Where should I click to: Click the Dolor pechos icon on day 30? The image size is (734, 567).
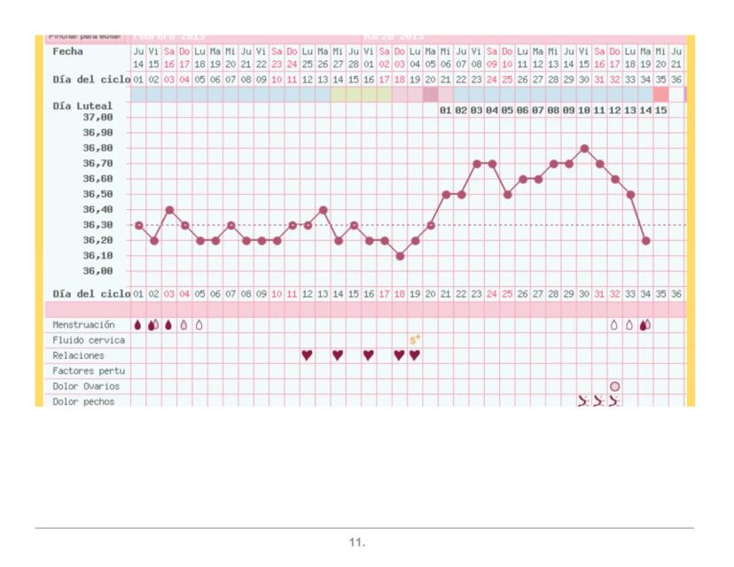(x=584, y=401)
